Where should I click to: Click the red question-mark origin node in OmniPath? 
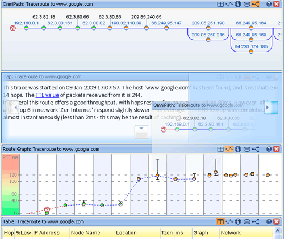12,28
